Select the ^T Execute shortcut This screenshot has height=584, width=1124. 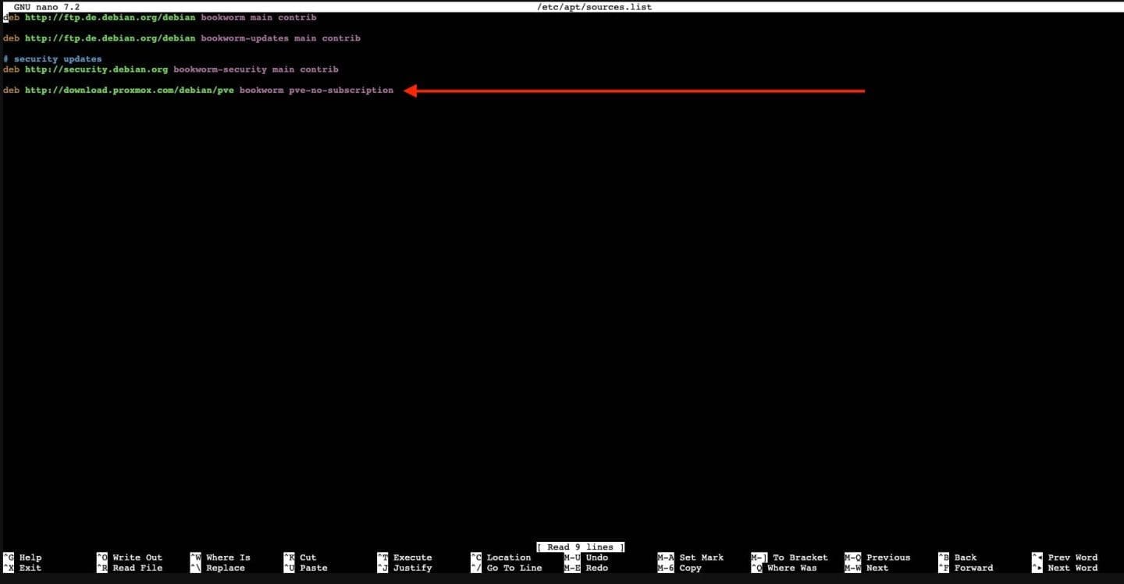click(x=404, y=557)
